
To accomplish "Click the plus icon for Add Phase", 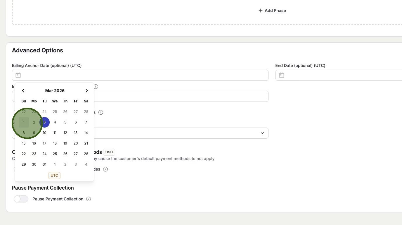I will click(x=260, y=11).
